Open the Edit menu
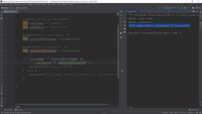 [x=6, y=4]
